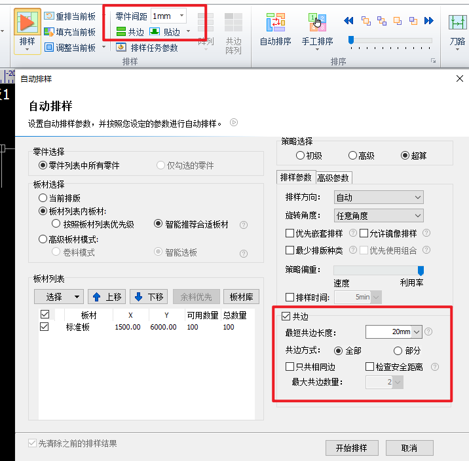Expand 手工排序 dropdown arrow
The height and width of the screenshot is (461, 469).
[x=317, y=50]
